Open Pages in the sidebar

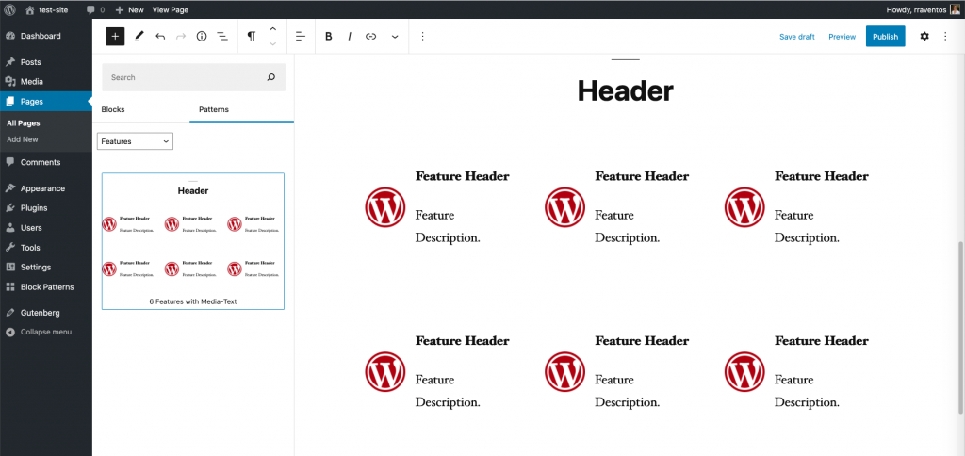[x=46, y=102]
